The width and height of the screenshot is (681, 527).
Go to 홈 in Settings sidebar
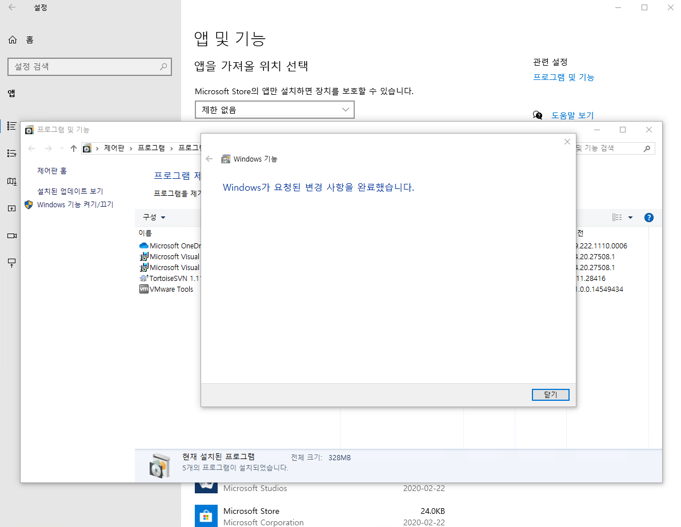pyautogui.click(x=30, y=40)
